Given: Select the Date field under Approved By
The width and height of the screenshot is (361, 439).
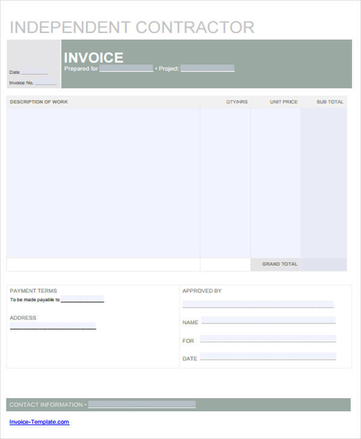Looking at the screenshot, I should click(x=268, y=357).
